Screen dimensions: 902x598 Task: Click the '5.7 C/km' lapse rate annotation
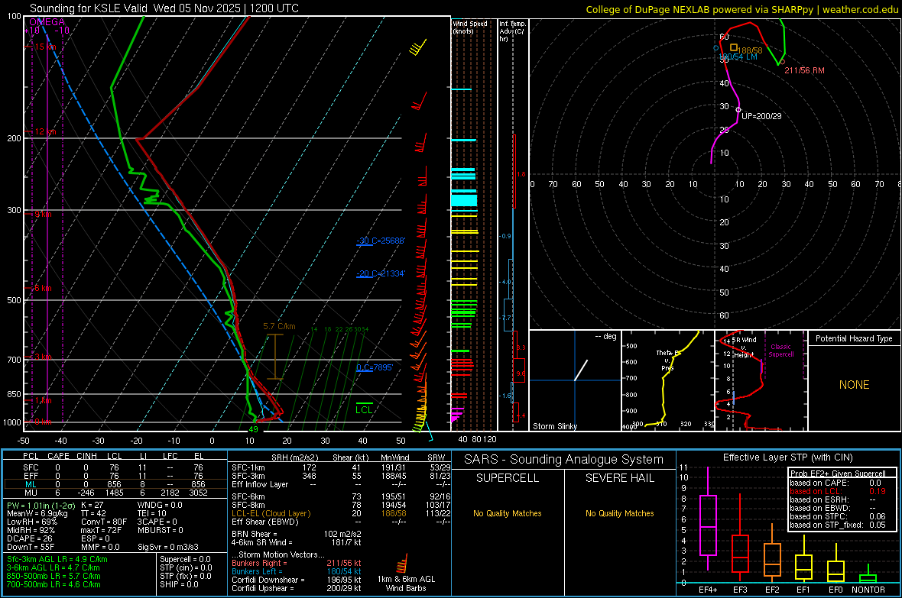pos(279,326)
